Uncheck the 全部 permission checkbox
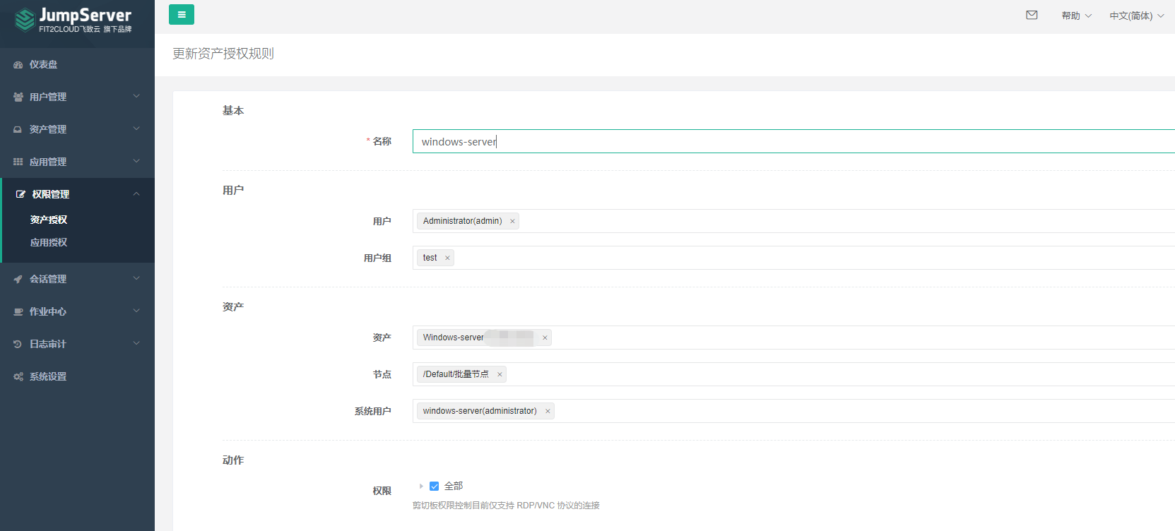 coord(435,486)
